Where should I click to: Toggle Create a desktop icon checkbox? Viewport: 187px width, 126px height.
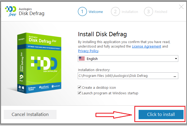tap(80, 87)
